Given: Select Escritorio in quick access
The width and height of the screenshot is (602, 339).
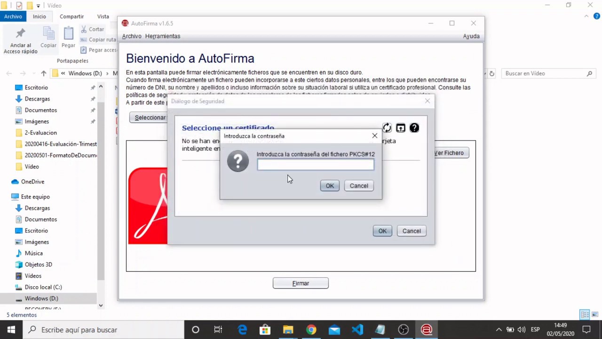Looking at the screenshot, I should (36, 88).
